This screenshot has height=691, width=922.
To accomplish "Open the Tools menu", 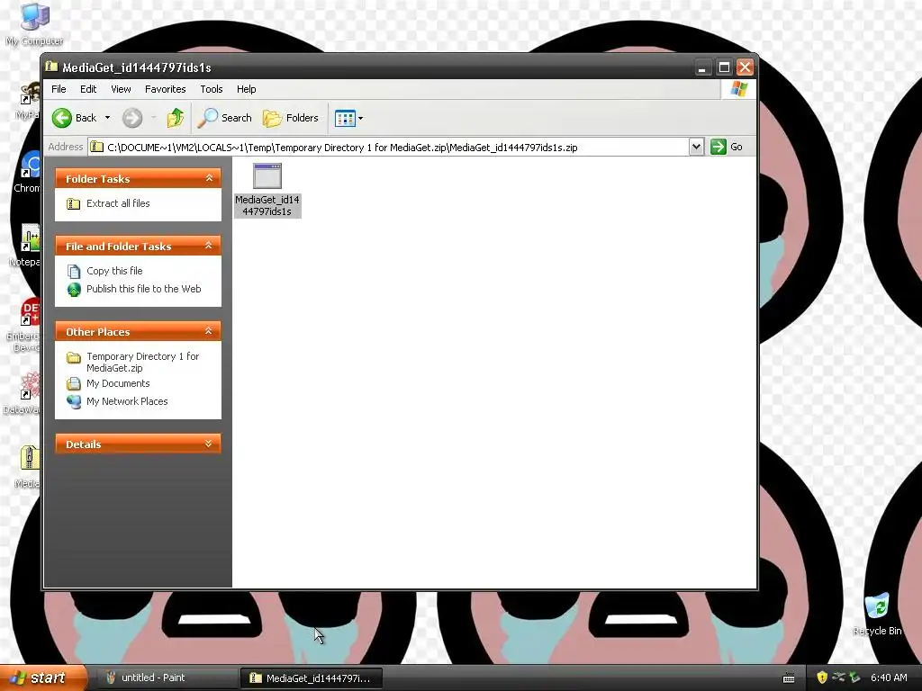I will 211,89.
